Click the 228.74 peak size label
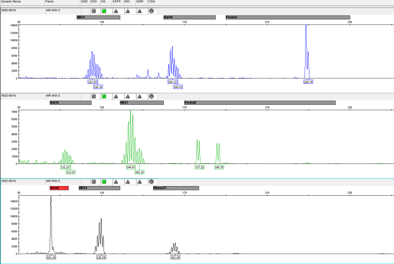This screenshot has height=264, width=394. click(308, 82)
